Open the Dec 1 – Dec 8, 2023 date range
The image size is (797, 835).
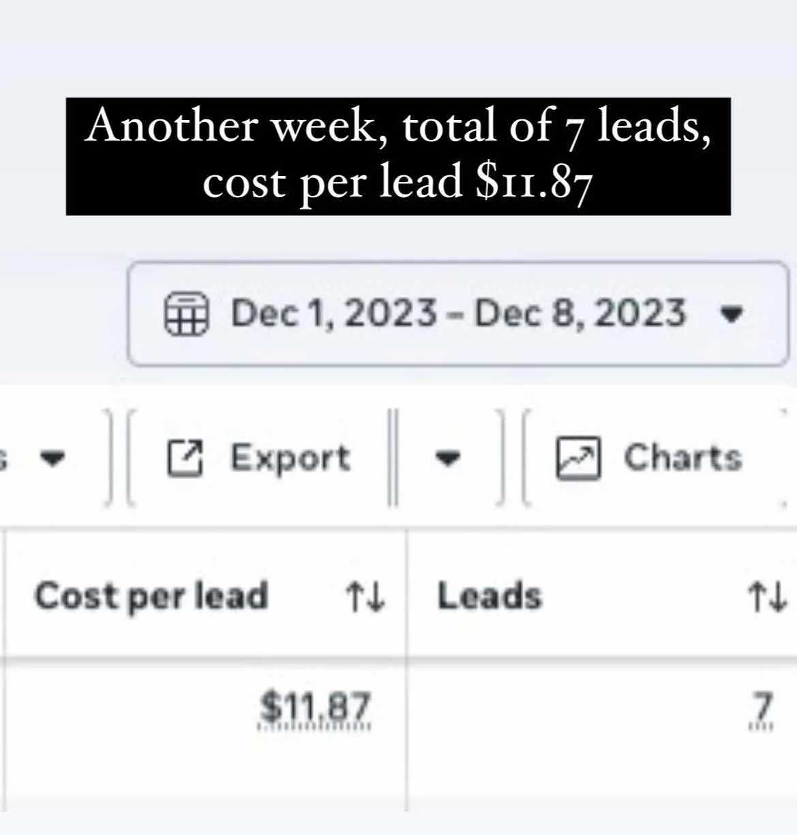tap(458, 314)
